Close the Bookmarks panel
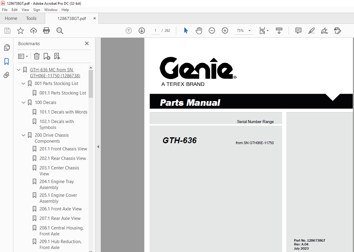Viewport: 354px width, 252px height. [x=87, y=43]
